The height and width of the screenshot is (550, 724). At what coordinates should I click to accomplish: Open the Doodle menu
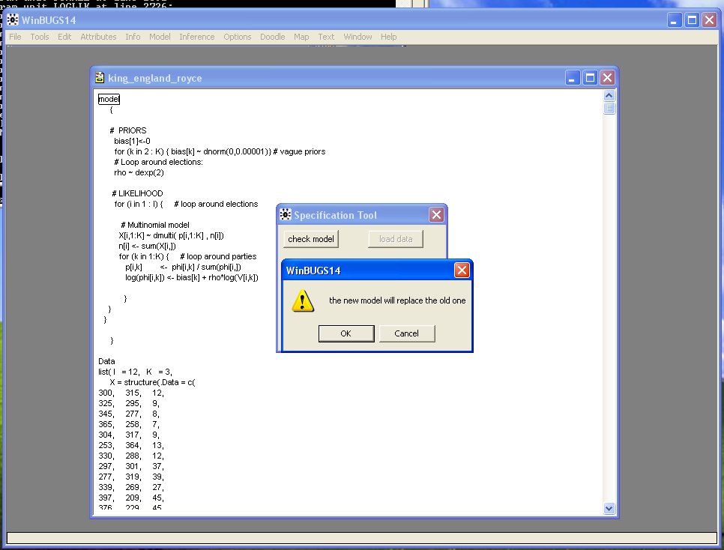click(x=272, y=37)
